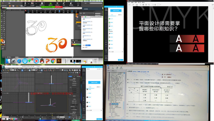Toggle the crossed-out camera video button
This screenshot has width=214, height=121.
coord(32,4)
